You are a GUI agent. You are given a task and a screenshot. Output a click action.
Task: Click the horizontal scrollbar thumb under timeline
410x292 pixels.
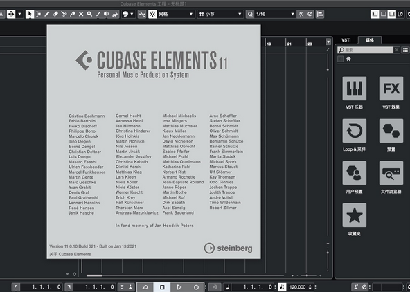[x=94, y=275]
